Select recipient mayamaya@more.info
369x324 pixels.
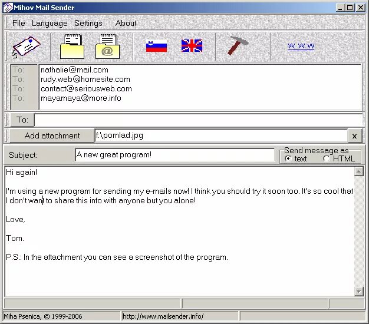pyautogui.click(x=81, y=98)
